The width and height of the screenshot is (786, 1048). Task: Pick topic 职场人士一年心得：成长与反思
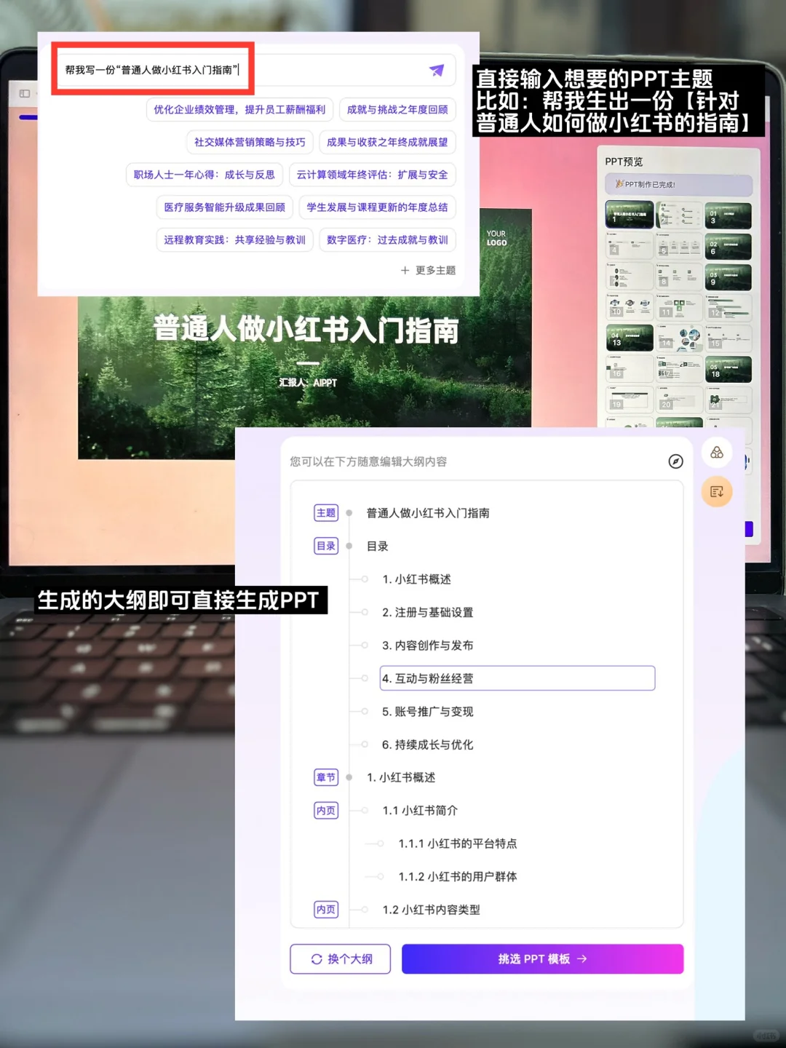(x=205, y=175)
